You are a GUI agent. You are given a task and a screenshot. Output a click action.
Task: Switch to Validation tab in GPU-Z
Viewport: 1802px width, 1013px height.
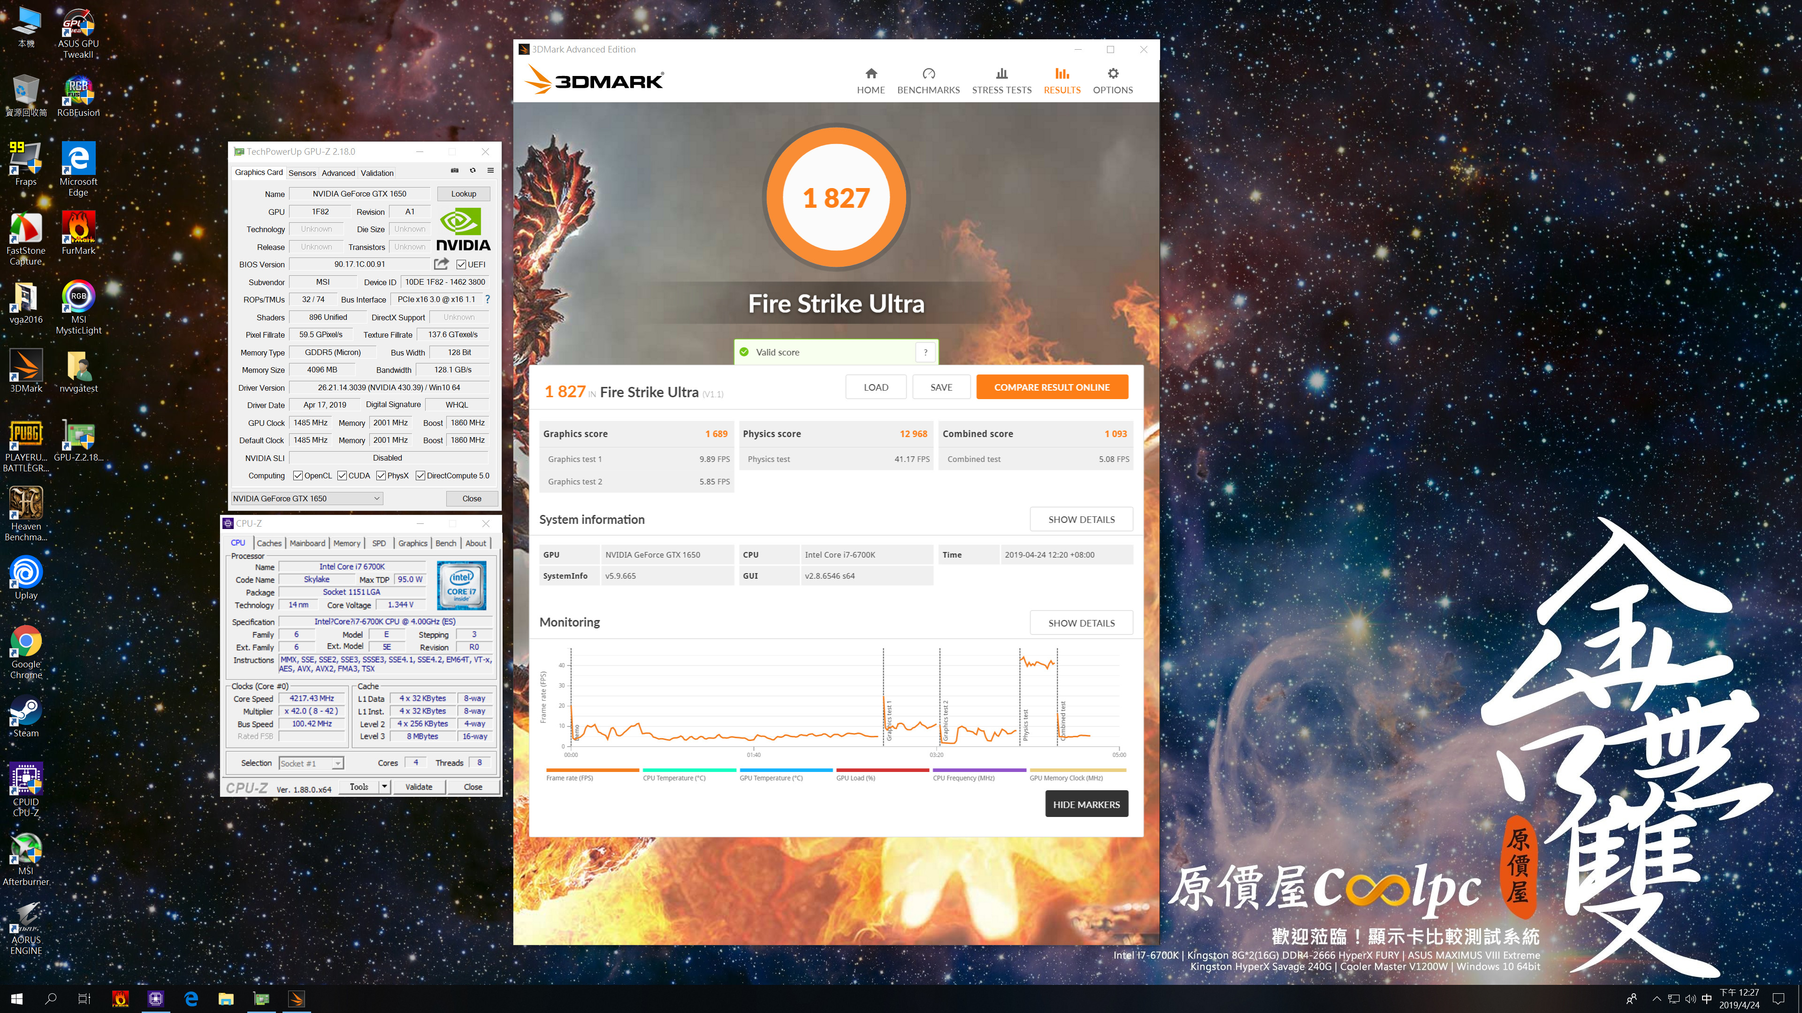377,174
